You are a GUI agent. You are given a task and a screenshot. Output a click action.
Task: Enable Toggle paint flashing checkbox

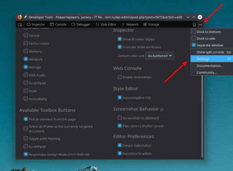[26, 138]
